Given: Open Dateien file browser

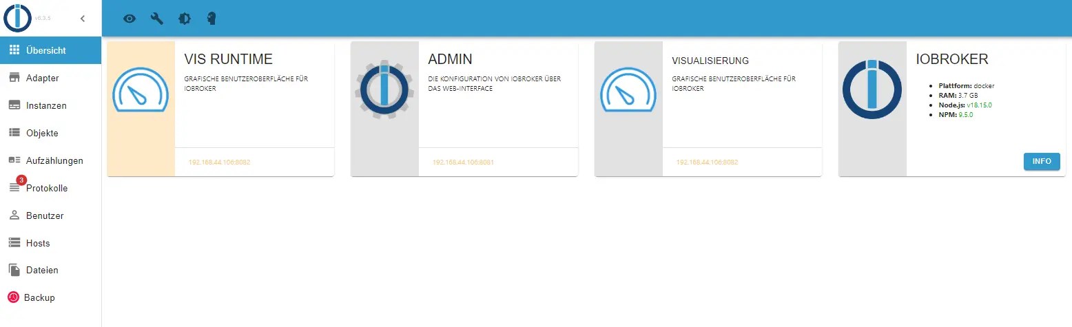Looking at the screenshot, I should (x=51, y=270).
